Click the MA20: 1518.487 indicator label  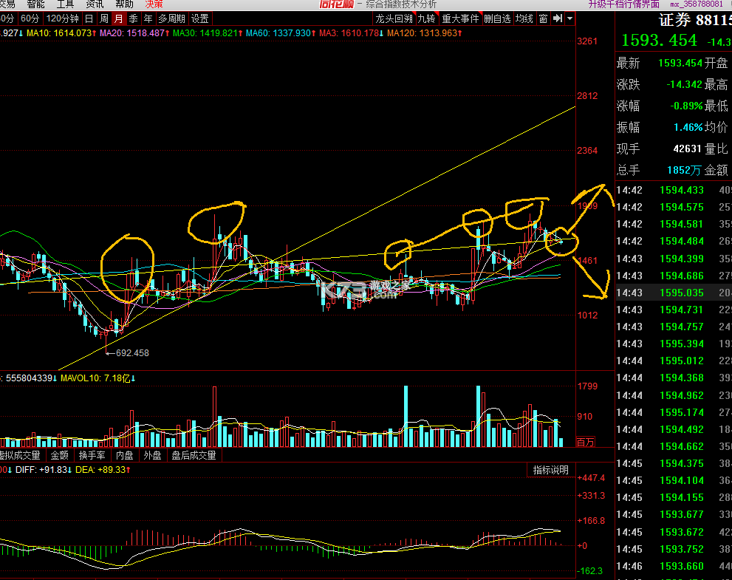point(135,33)
